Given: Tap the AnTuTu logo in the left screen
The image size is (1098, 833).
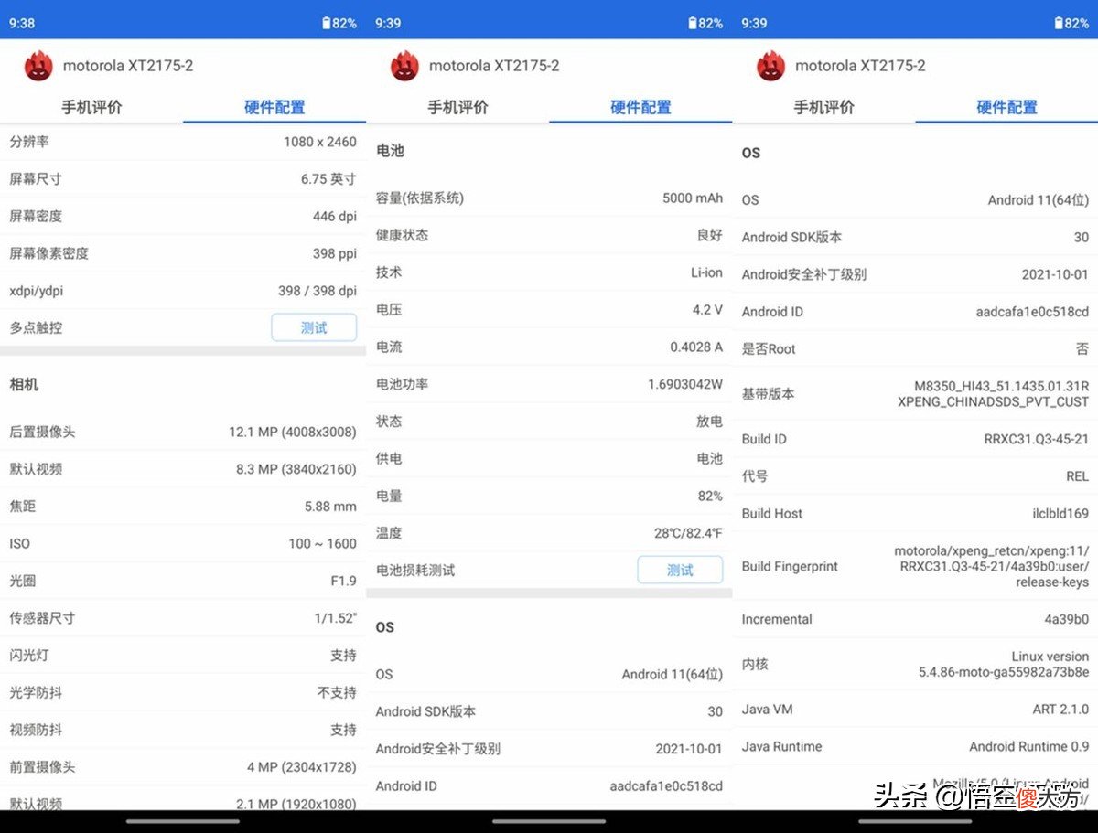Looking at the screenshot, I should tap(38, 66).
